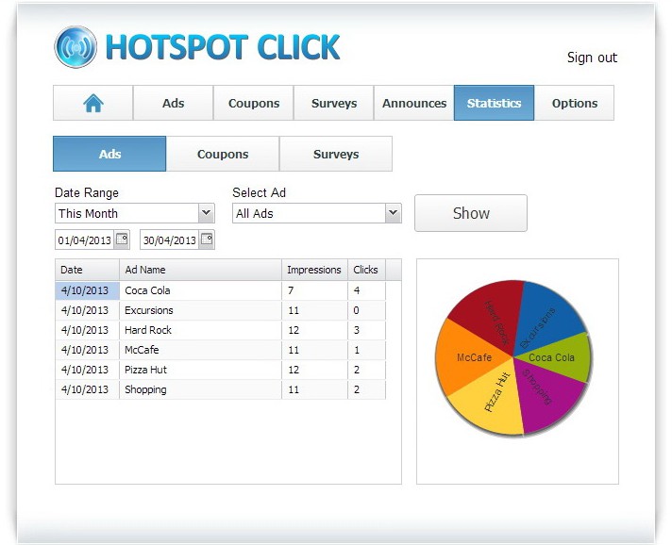Go to the Home icon tab

[93, 103]
